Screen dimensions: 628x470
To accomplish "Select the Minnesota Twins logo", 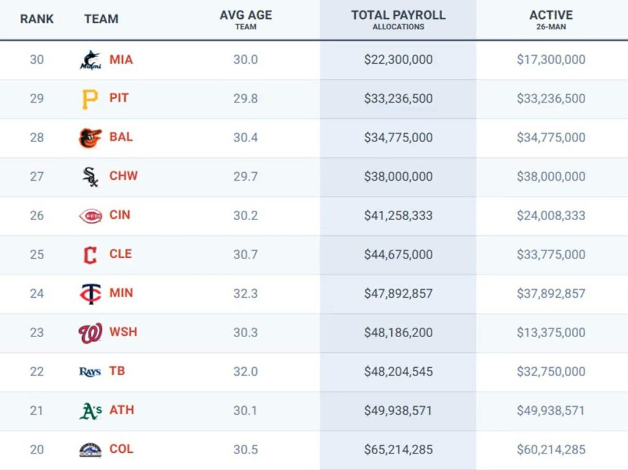I will tap(90, 294).
